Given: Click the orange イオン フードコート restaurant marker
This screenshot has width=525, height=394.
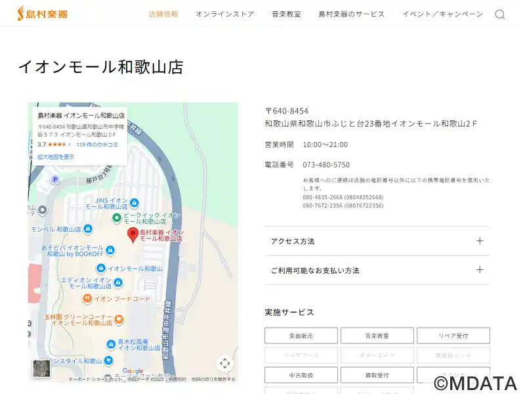Looking at the screenshot, I should coord(87,299).
